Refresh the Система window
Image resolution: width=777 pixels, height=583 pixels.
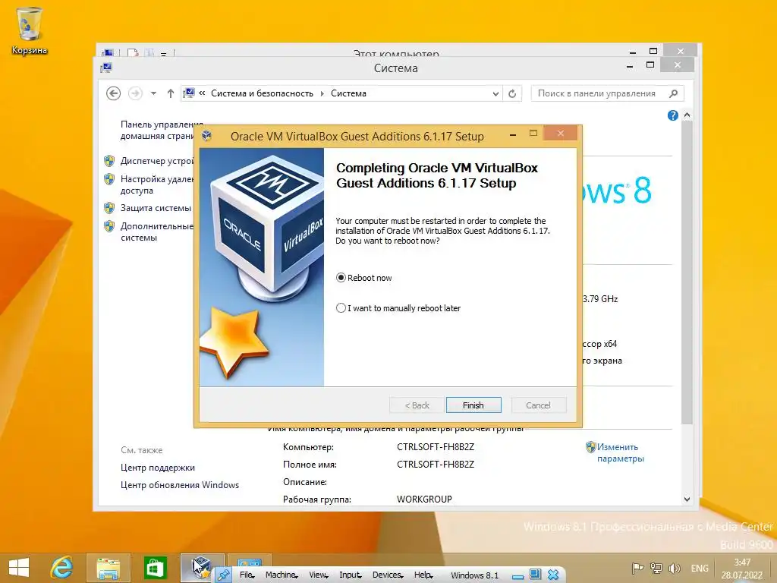tap(512, 93)
